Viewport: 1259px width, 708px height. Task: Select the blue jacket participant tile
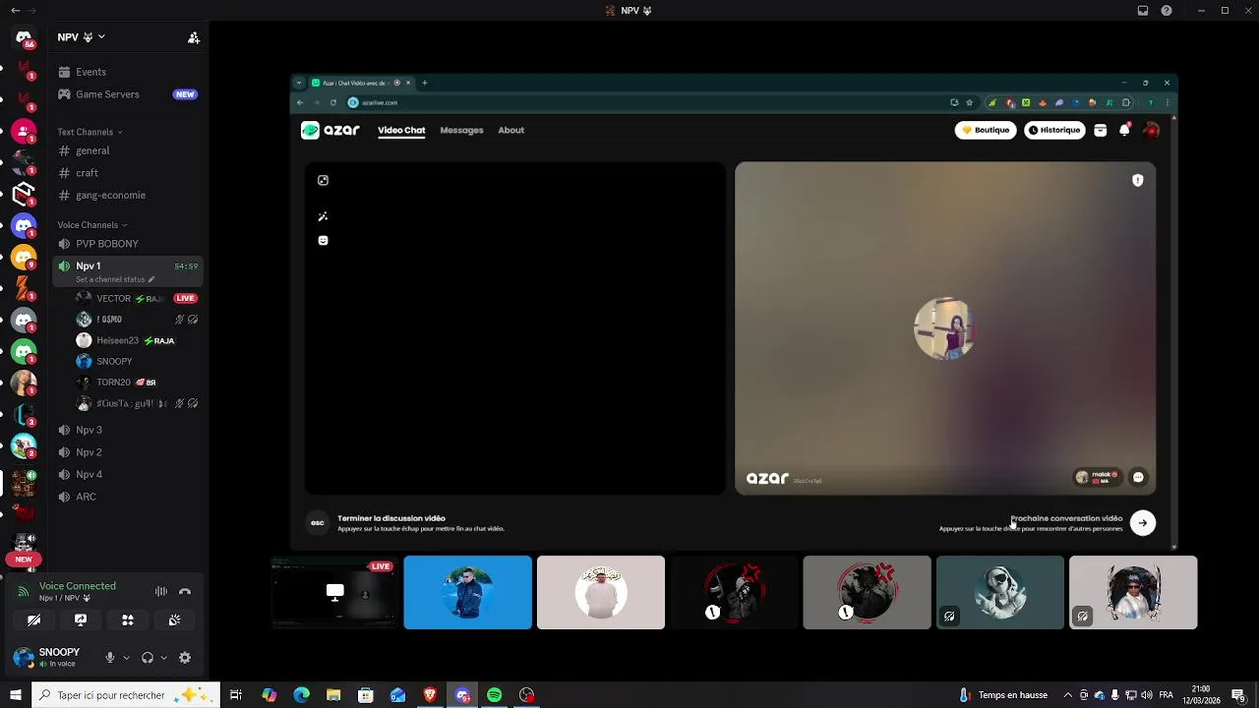point(467,592)
